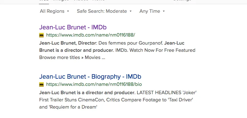Click the imdb.com/name/nm0116188/ URL link

pos(91,35)
